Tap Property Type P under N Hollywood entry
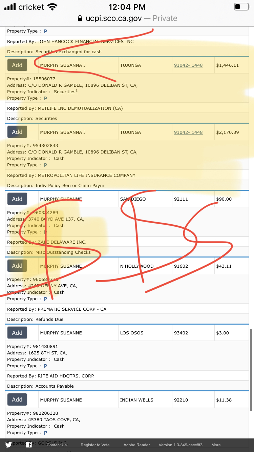This screenshot has height=452, width=254. [45, 299]
